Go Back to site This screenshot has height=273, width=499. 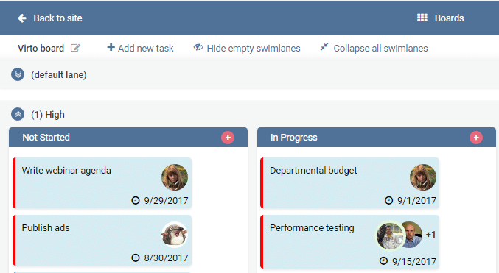coord(49,18)
